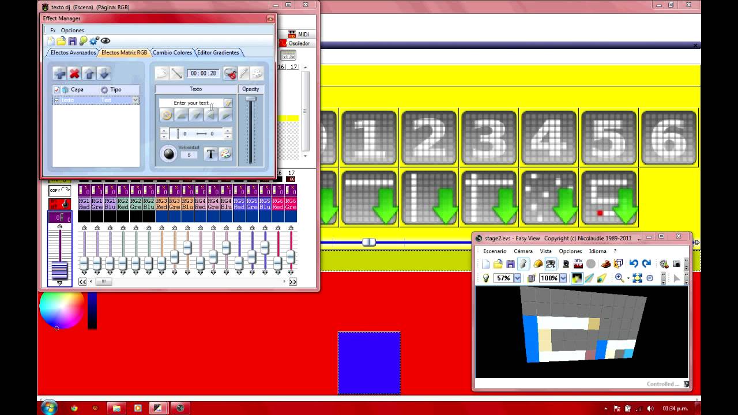
Task: Switch to the Efectos Avanzados tab
Action: [x=73, y=52]
